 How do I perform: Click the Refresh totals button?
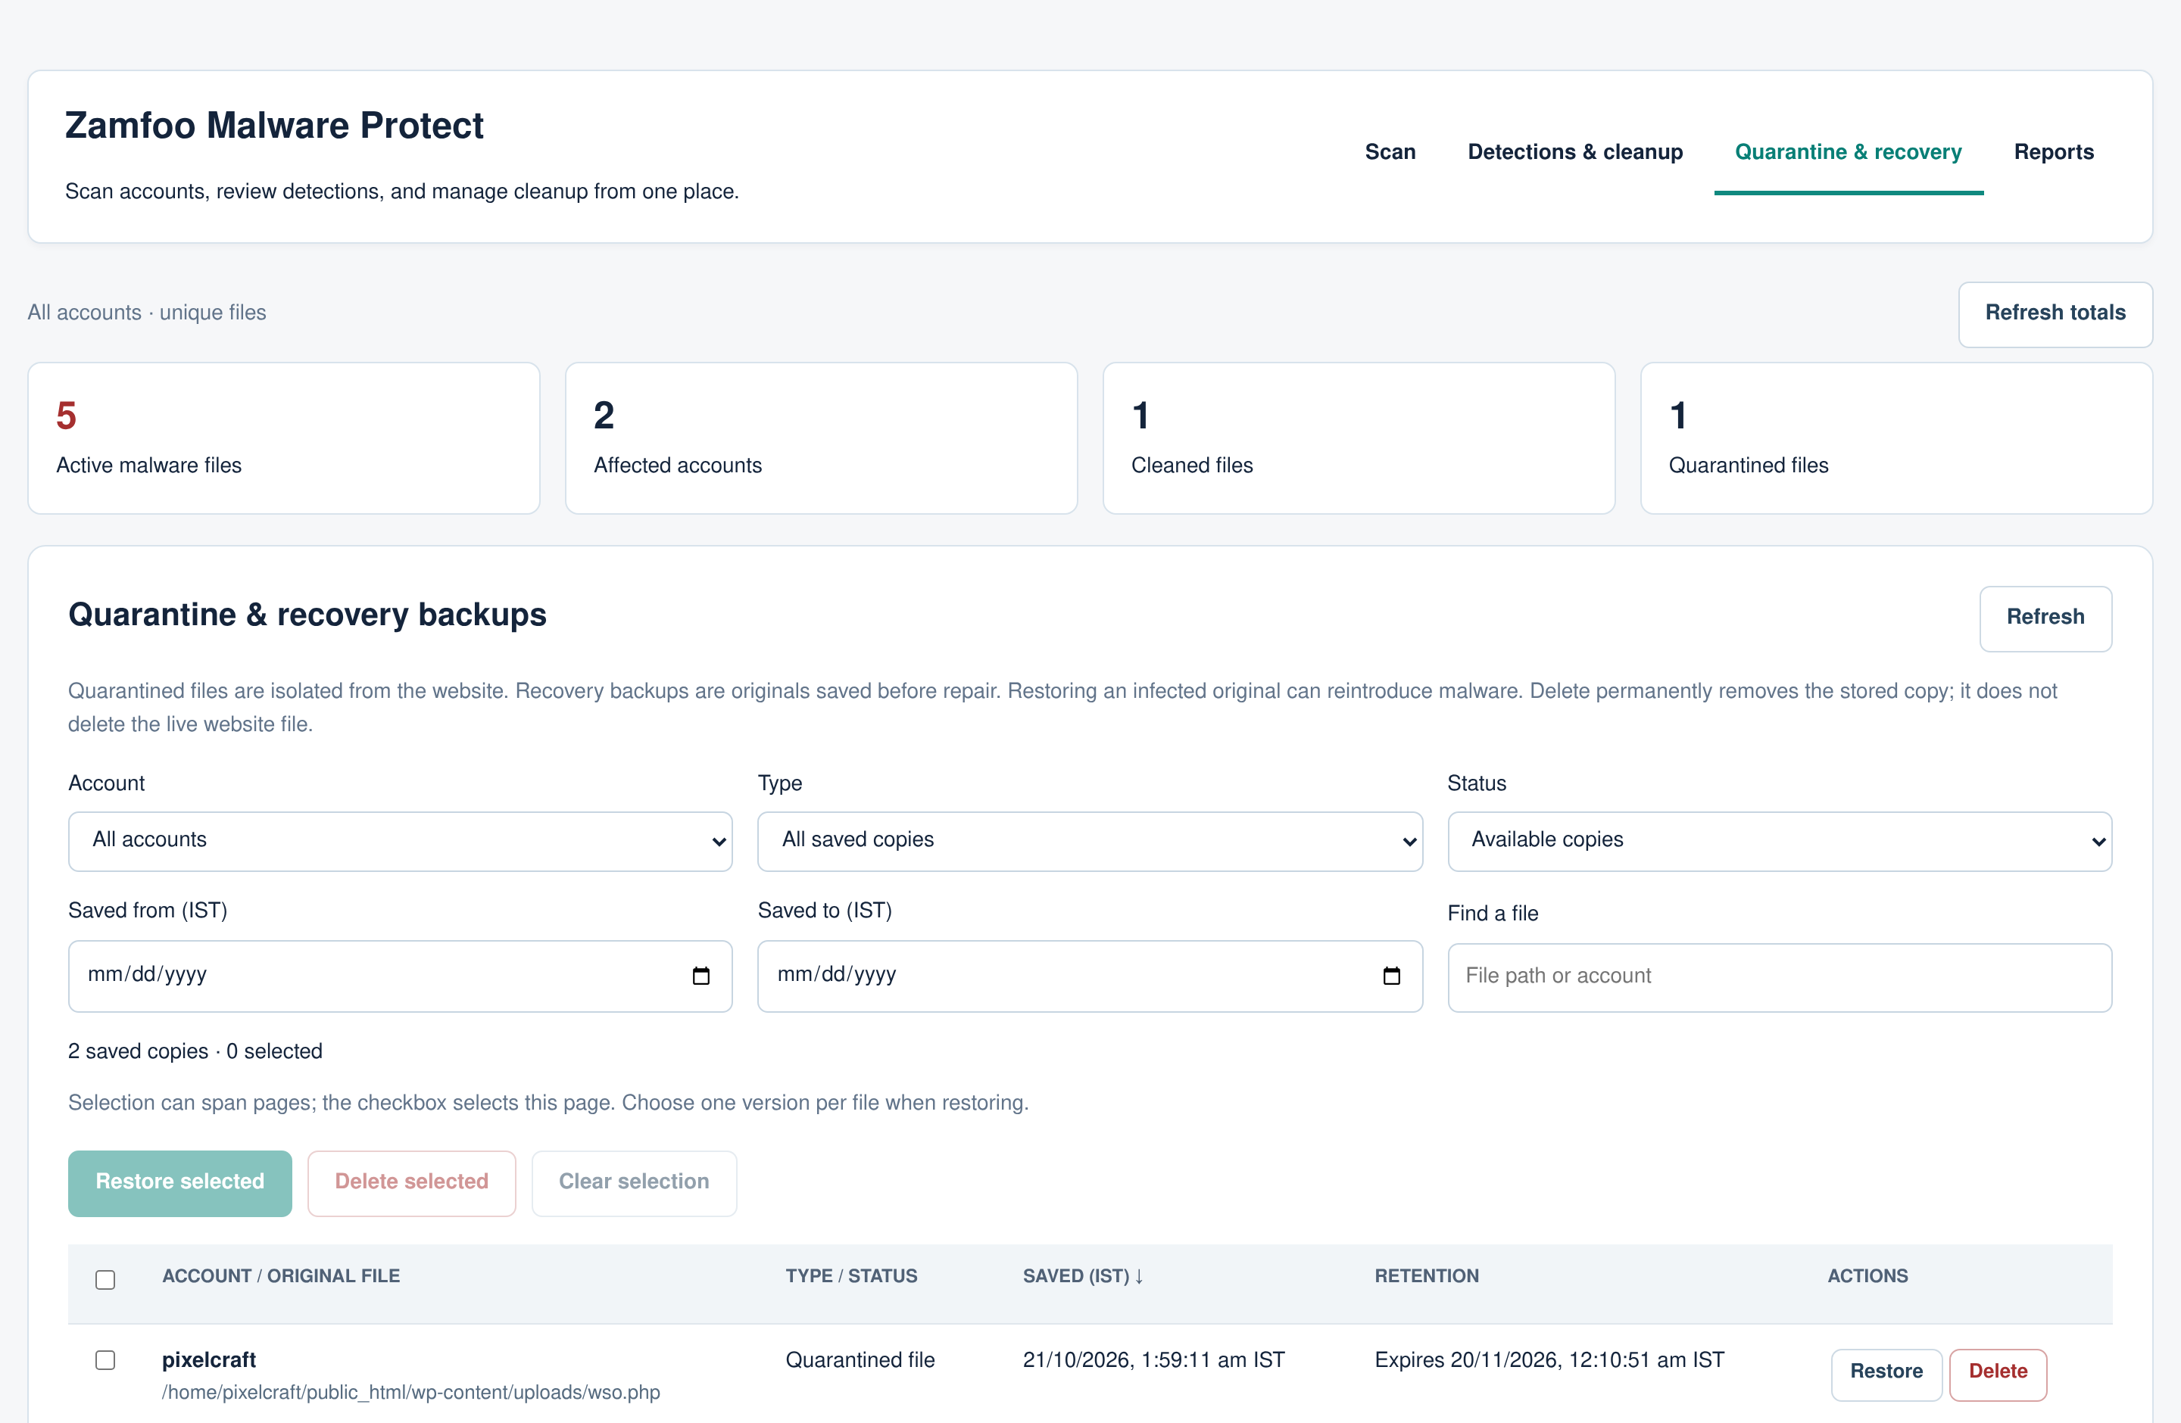(2055, 313)
